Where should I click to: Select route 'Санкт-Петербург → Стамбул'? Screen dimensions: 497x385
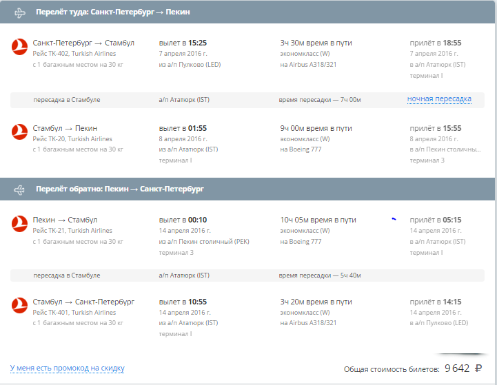83,43
